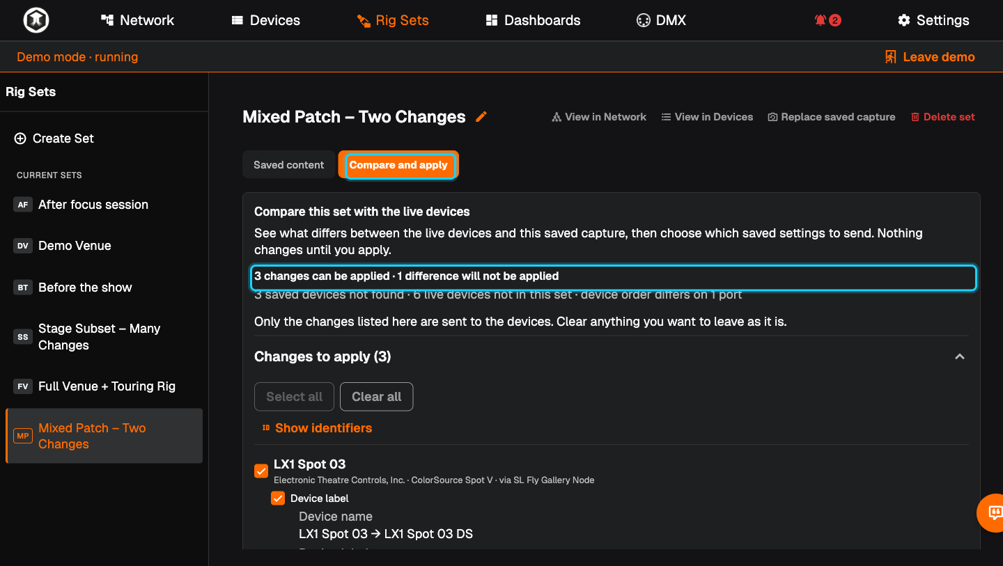The image size is (1003, 566).
Task: Click the SS badge for Stage Subset
Action: [x=23, y=337]
